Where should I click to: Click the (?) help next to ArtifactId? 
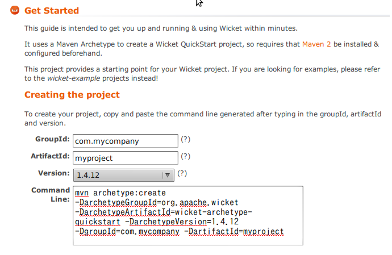pyautogui.click(x=186, y=156)
